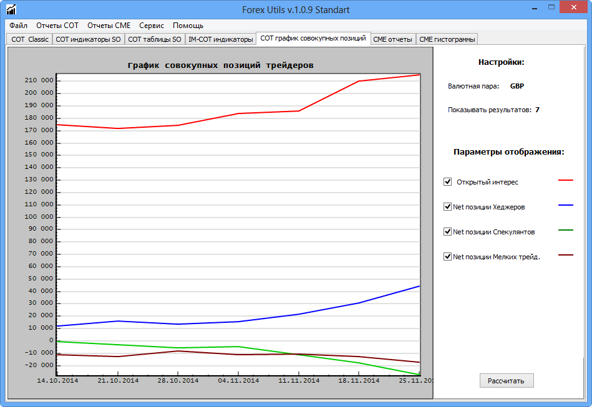This screenshot has width=592, height=407.
Task: Open the Отчеты COT menu
Action: tap(57, 26)
